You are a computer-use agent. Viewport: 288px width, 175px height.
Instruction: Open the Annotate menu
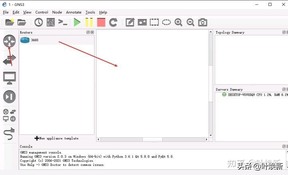[73, 12]
